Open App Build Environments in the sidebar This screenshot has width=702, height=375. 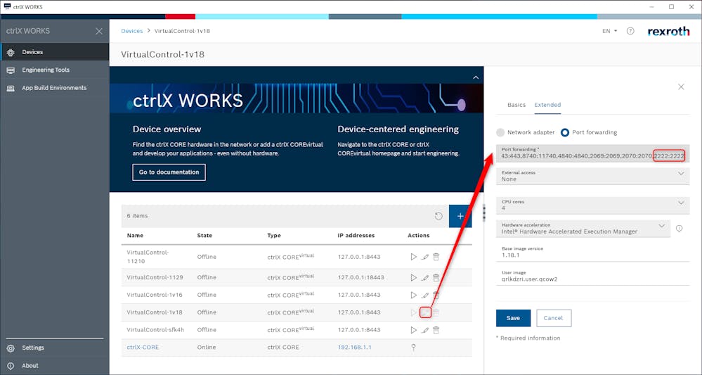click(x=55, y=88)
